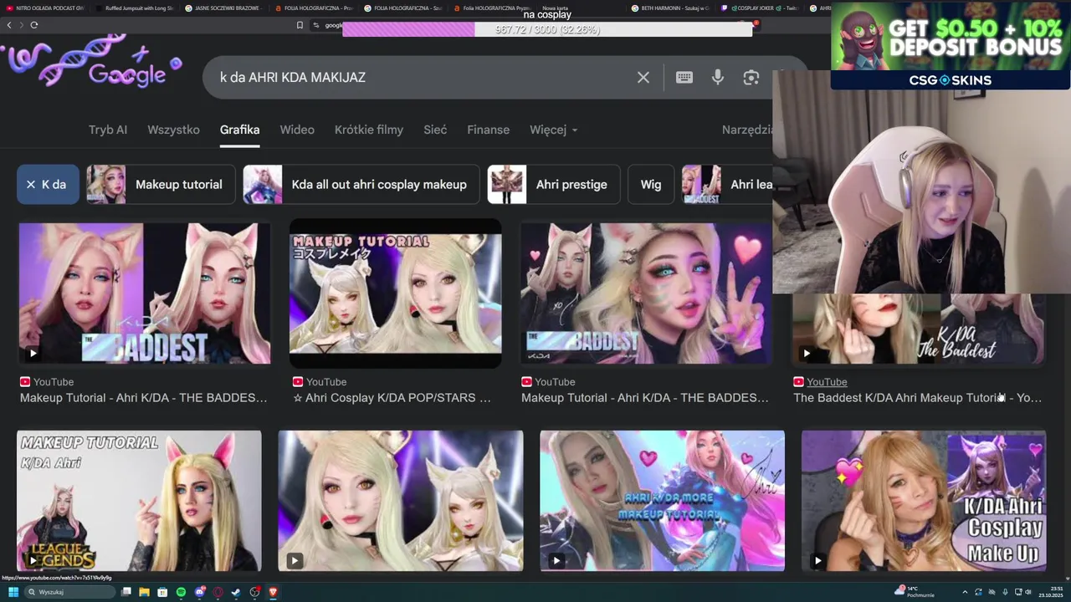Image resolution: width=1071 pixels, height=602 pixels.
Task: Click the 'na cosplay' donation goal progress bar
Action: point(547,29)
